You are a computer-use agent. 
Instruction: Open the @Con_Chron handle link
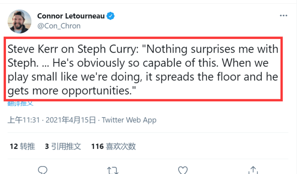click(59, 25)
